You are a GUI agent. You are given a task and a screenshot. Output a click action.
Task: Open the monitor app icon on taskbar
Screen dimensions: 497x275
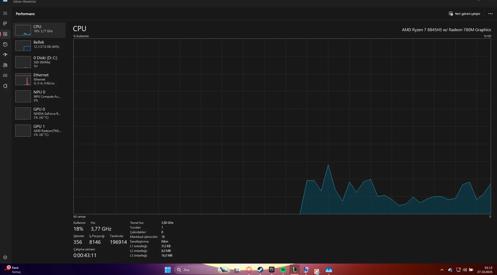click(x=306, y=270)
